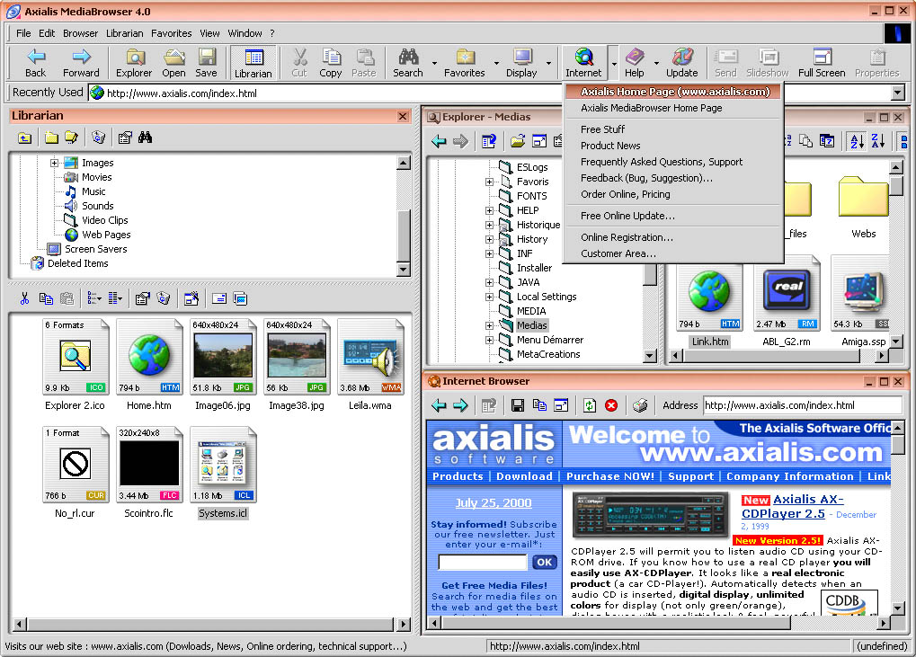Toggle the Librarian toolbar button
The image size is (916, 657).
click(253, 63)
